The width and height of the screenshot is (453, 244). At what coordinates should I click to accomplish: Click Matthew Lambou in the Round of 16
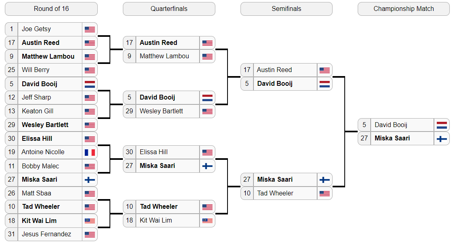pos(48,57)
